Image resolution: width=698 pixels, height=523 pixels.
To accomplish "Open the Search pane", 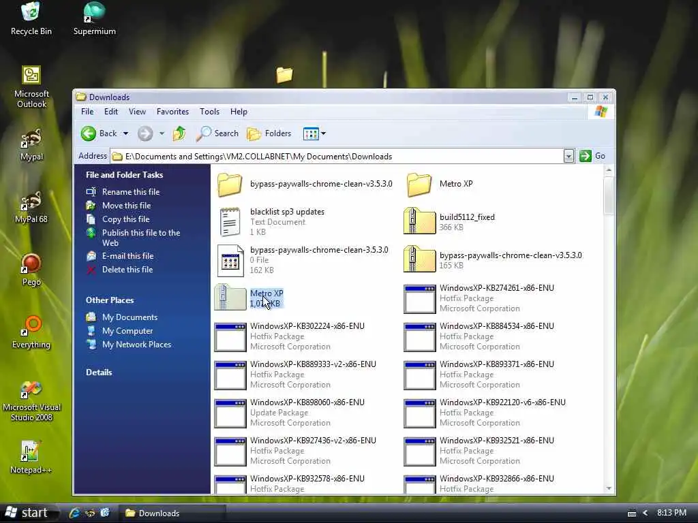I will (x=217, y=133).
